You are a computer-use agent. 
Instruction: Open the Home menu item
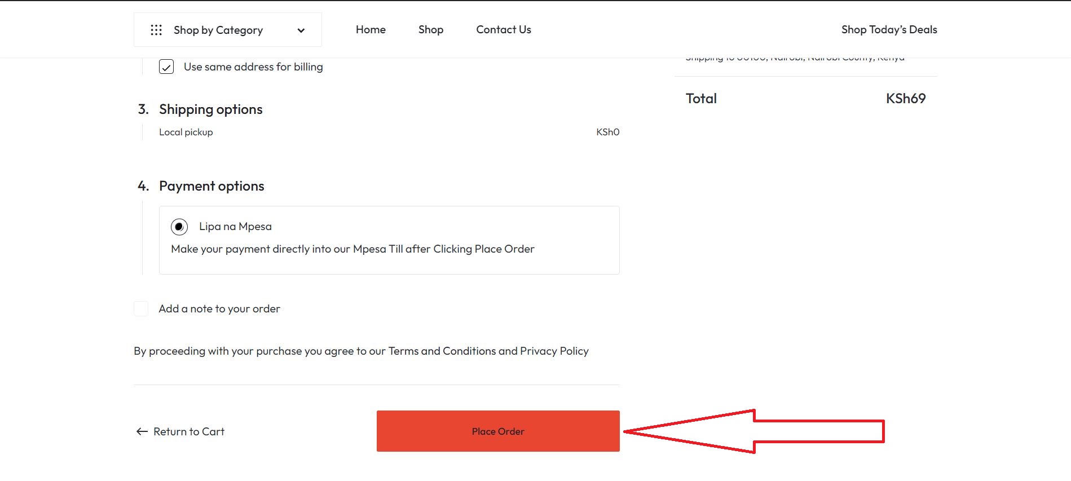[370, 29]
